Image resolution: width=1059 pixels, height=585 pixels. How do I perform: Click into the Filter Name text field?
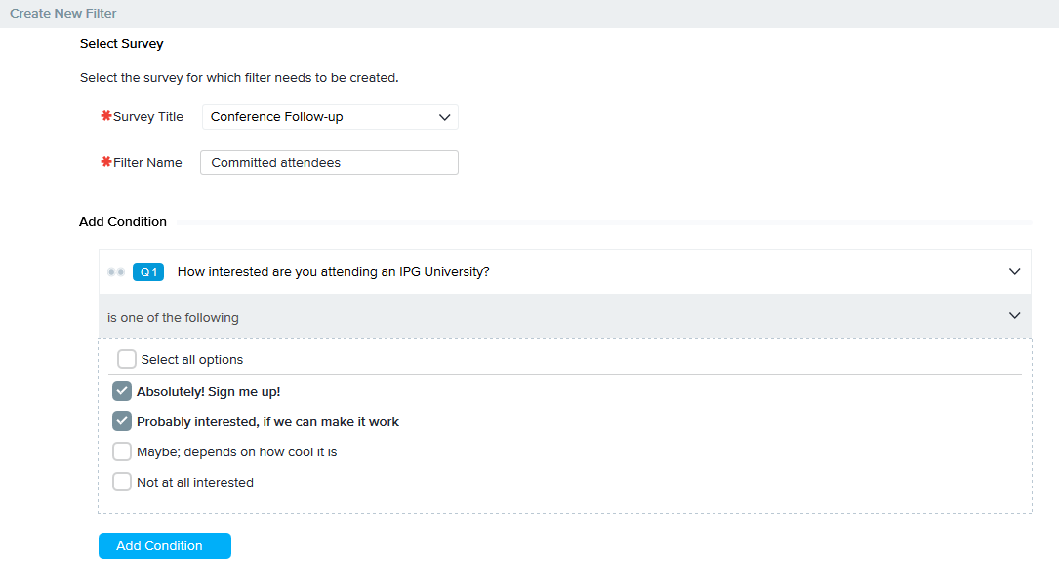click(329, 162)
